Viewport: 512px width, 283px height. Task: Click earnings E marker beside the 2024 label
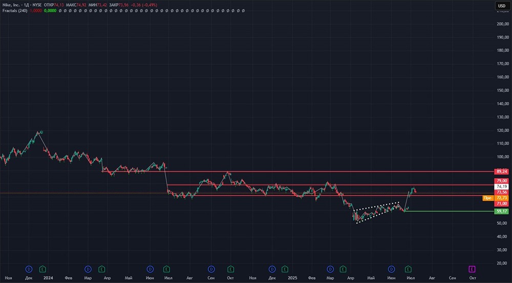pyautogui.click(x=42, y=268)
